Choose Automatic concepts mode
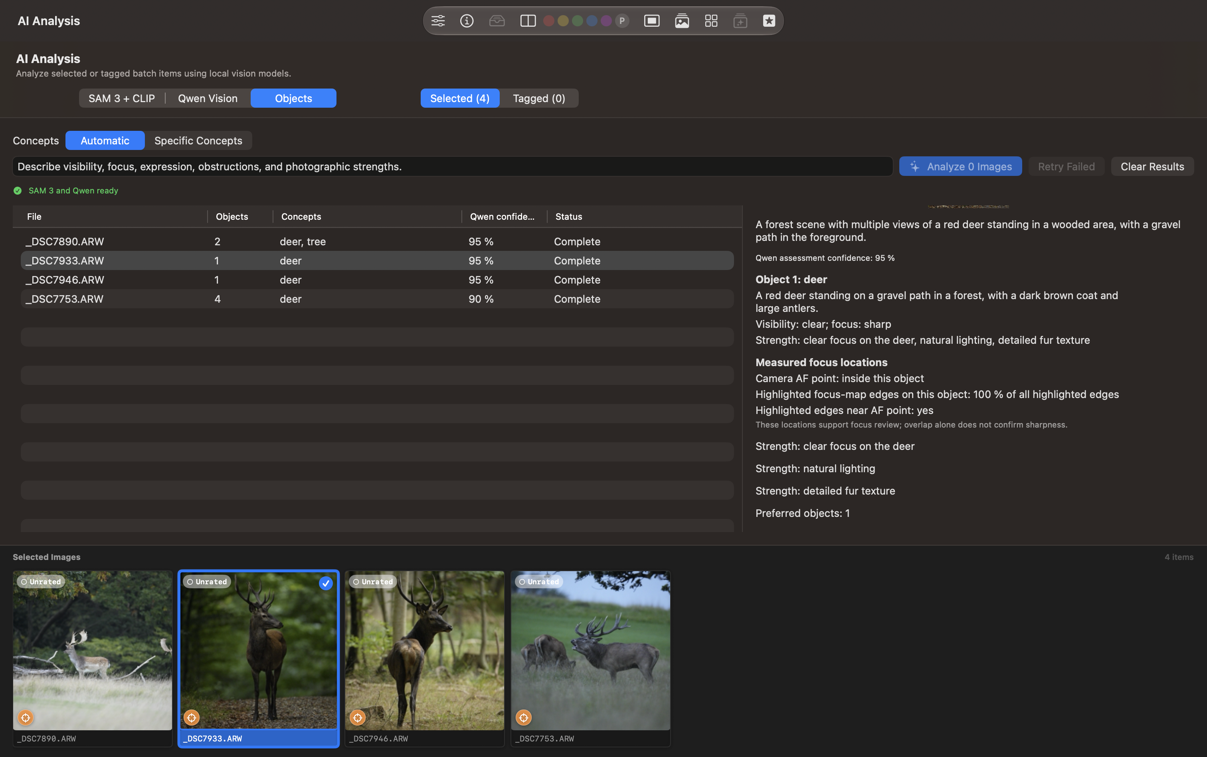This screenshot has height=757, width=1207. pos(105,141)
